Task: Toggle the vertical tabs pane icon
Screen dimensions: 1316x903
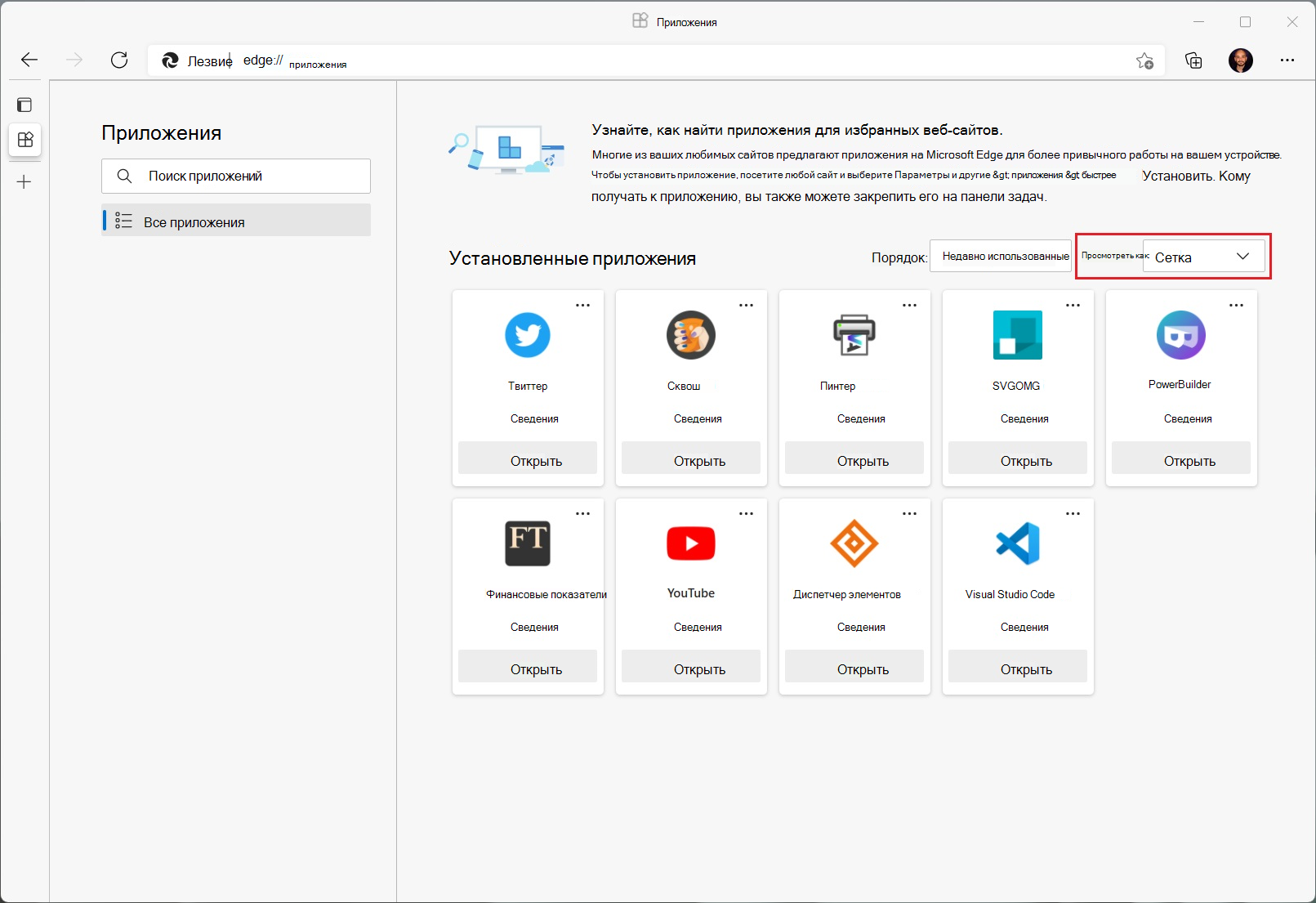Action: (25, 105)
